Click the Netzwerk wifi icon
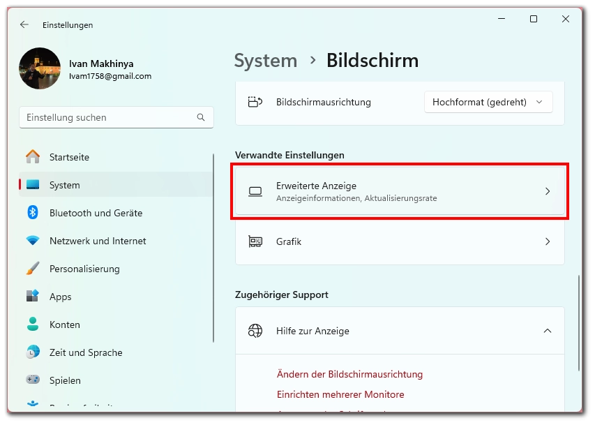 [33, 241]
